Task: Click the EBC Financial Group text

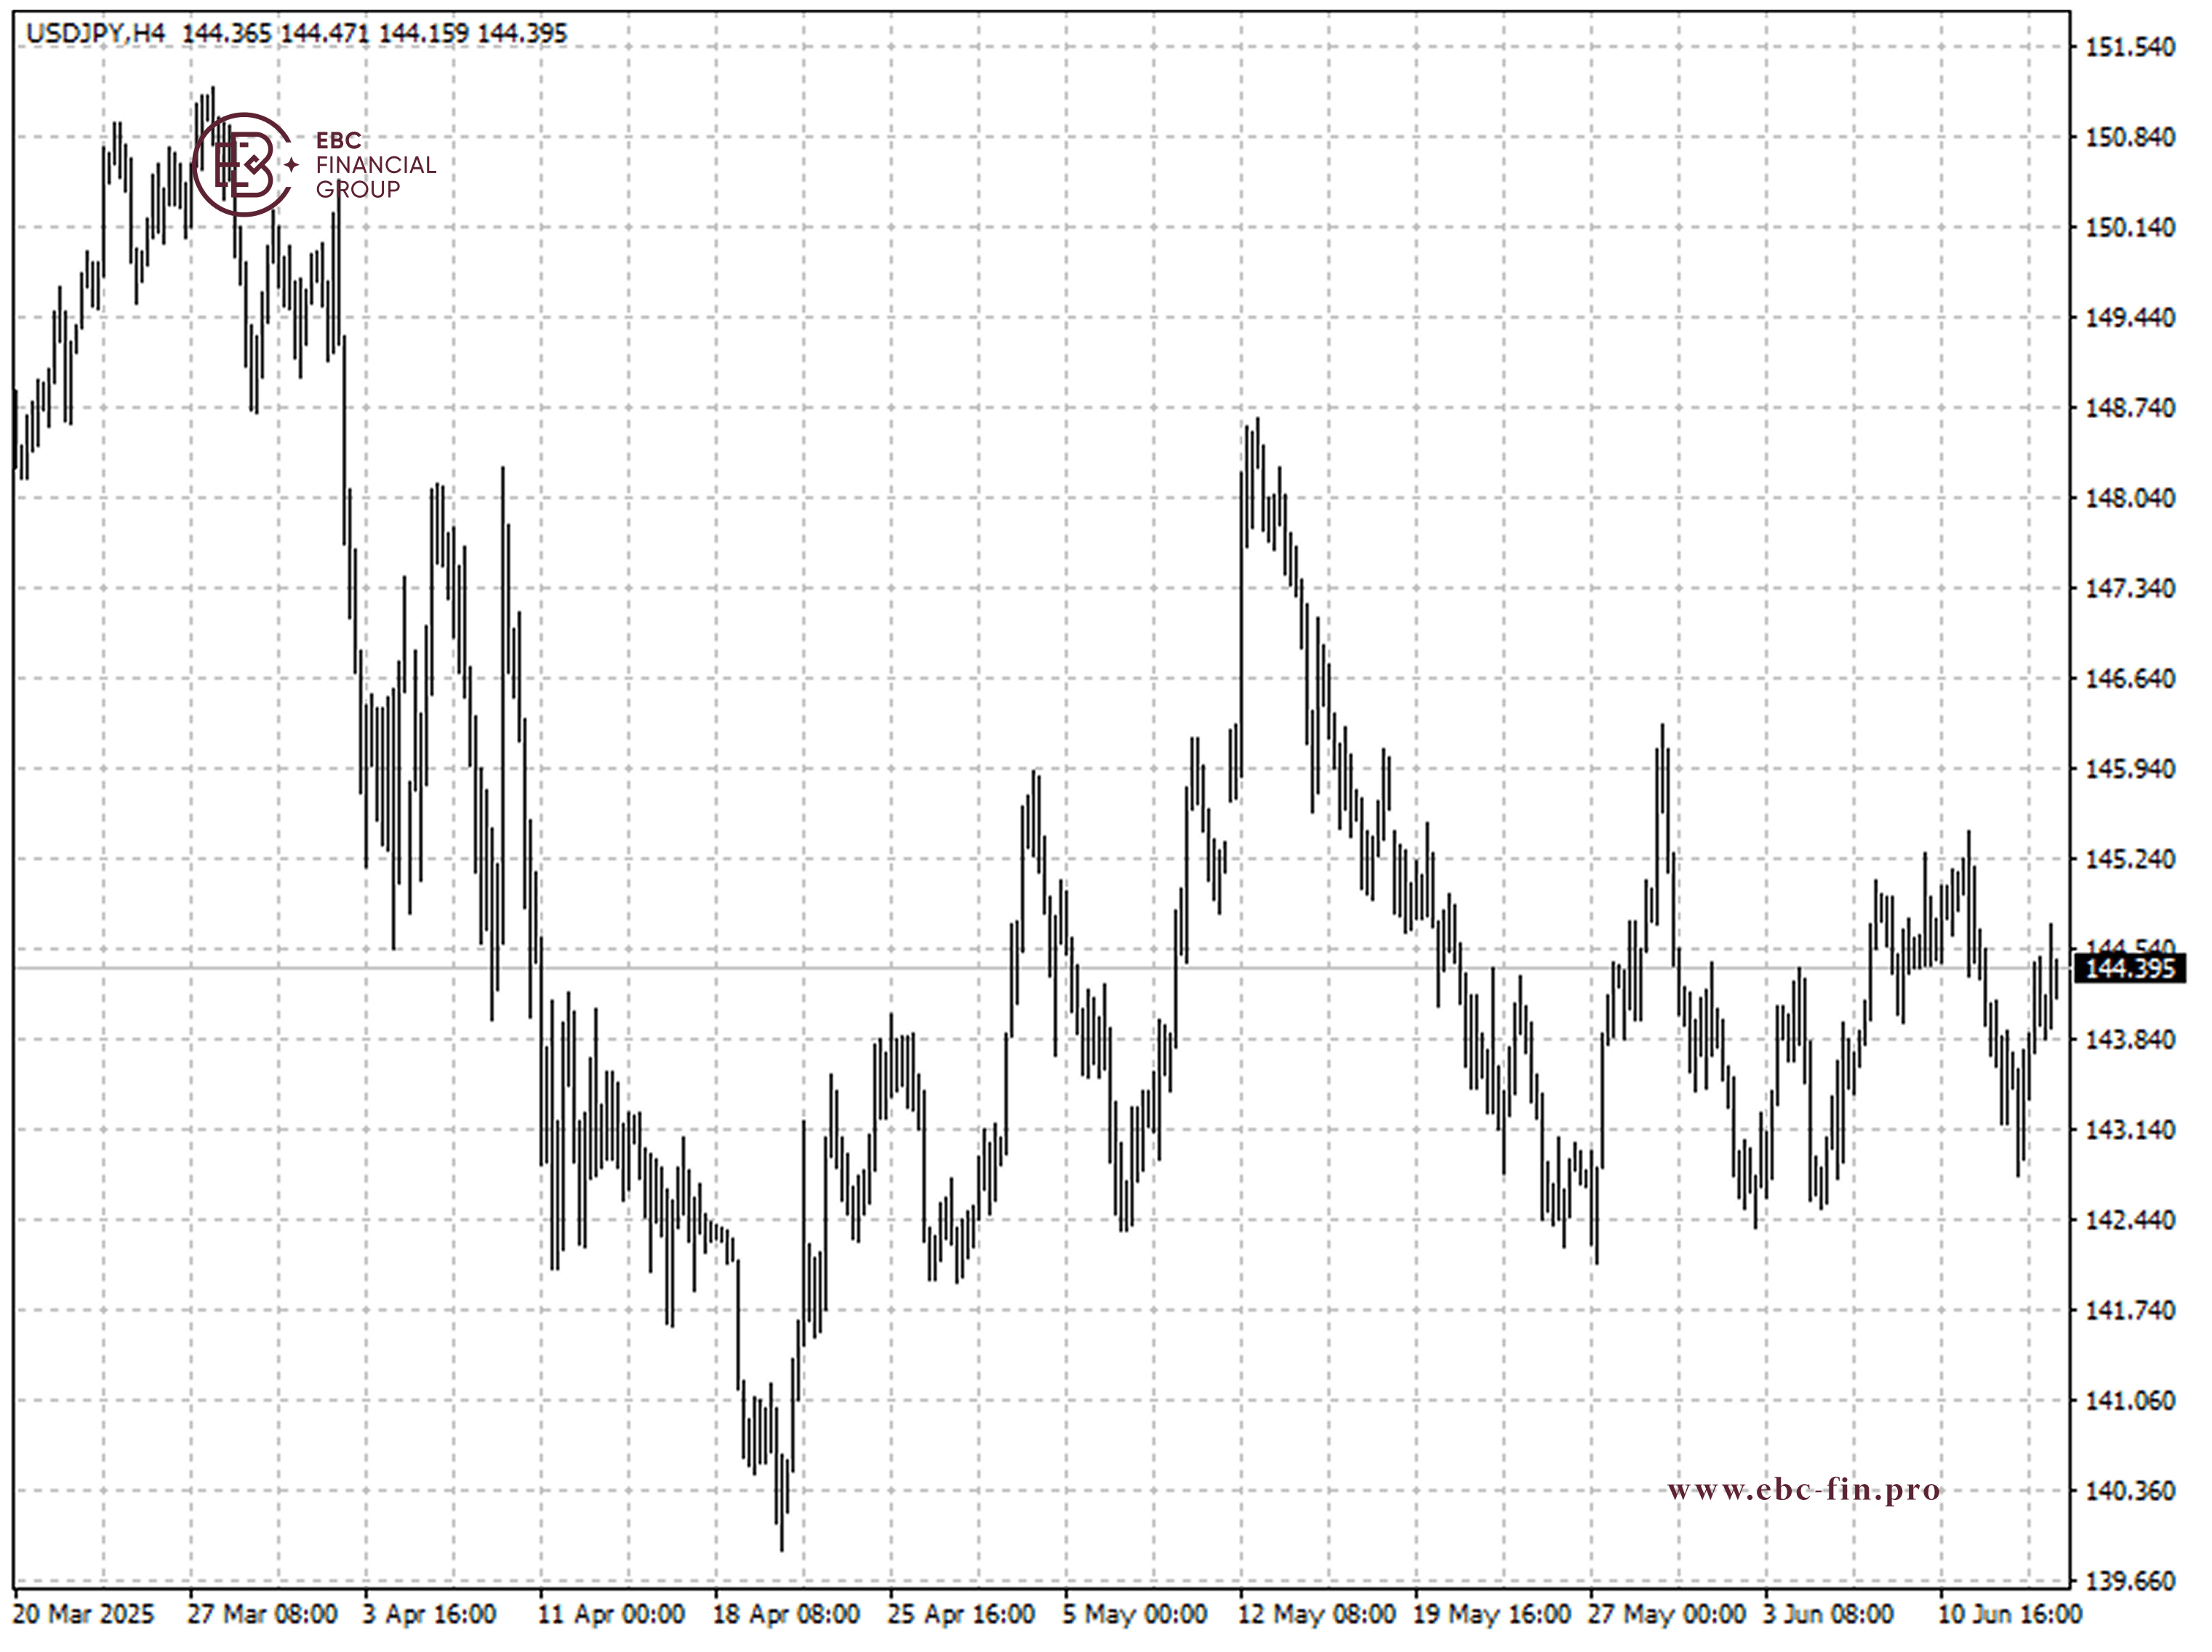Action: coord(375,165)
